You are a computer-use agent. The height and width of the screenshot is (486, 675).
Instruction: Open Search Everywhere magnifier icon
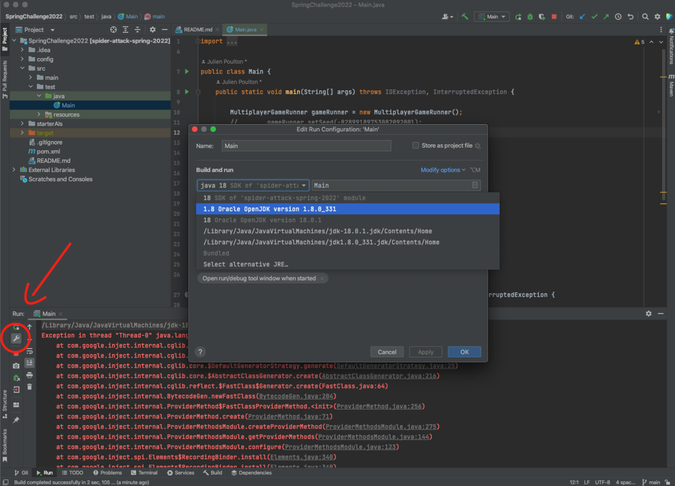(x=645, y=17)
